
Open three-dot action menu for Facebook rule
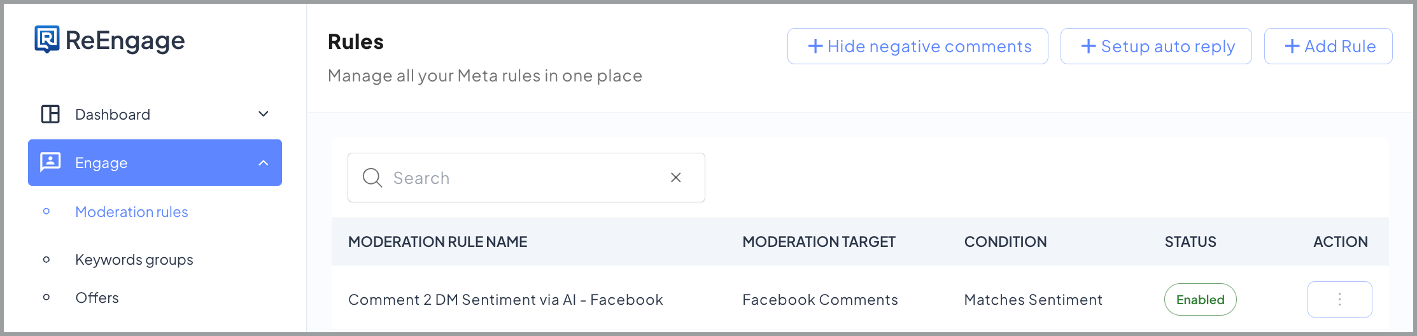click(x=1339, y=299)
